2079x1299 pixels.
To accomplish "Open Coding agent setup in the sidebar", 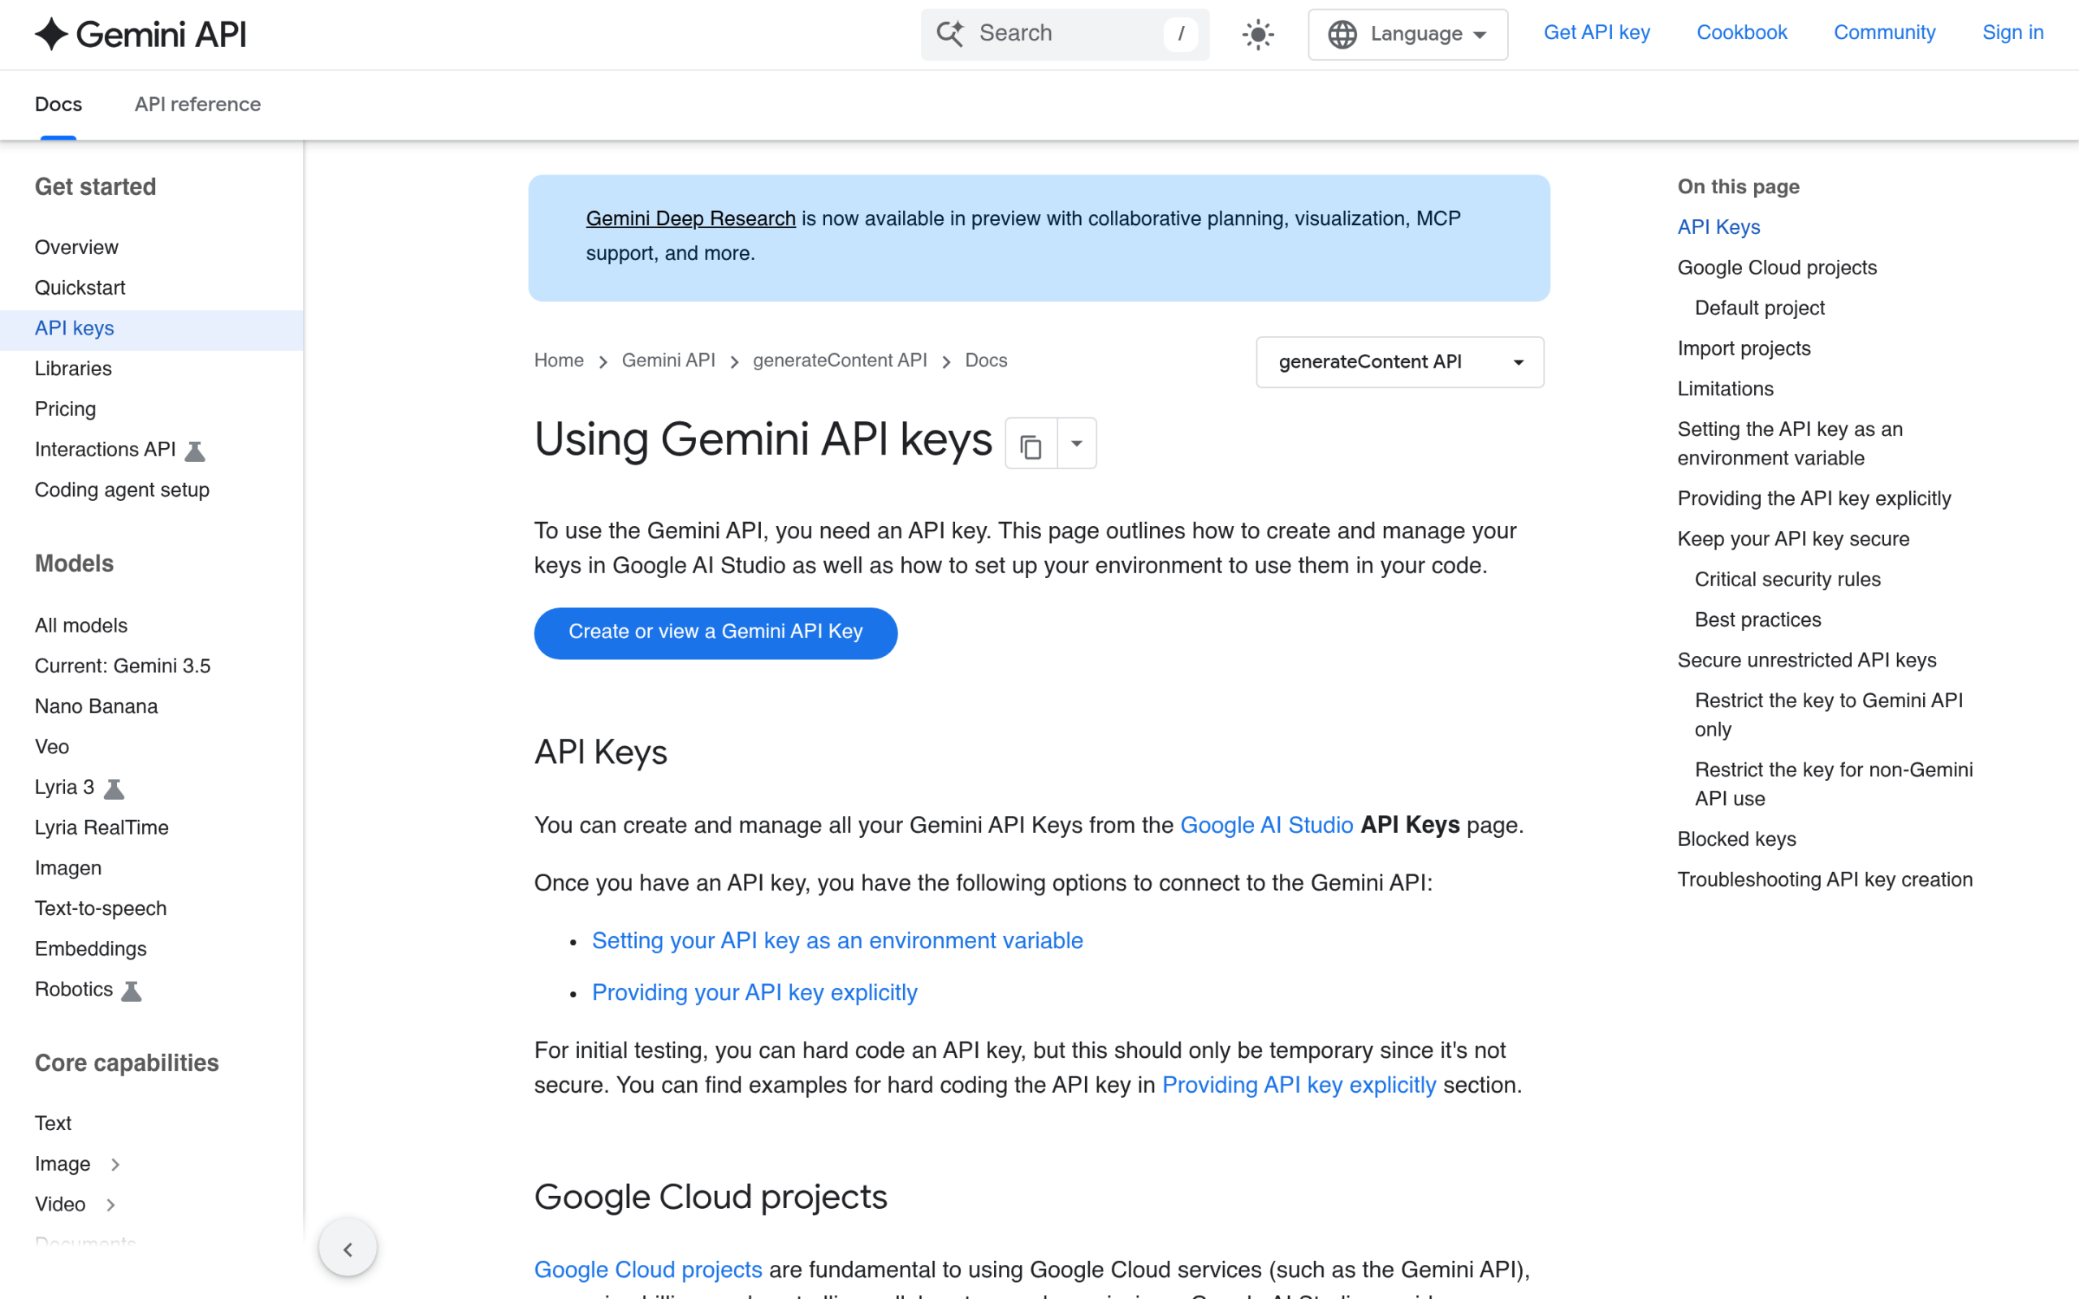I will [x=122, y=490].
